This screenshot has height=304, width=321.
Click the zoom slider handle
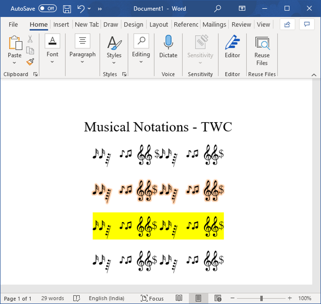pos(261,299)
